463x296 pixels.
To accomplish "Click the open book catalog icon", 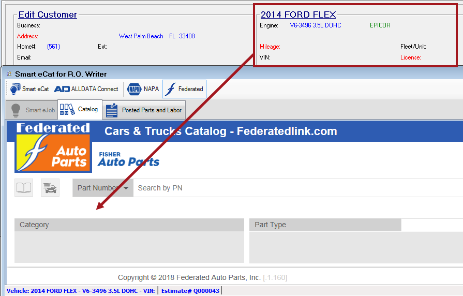I will point(24,187).
